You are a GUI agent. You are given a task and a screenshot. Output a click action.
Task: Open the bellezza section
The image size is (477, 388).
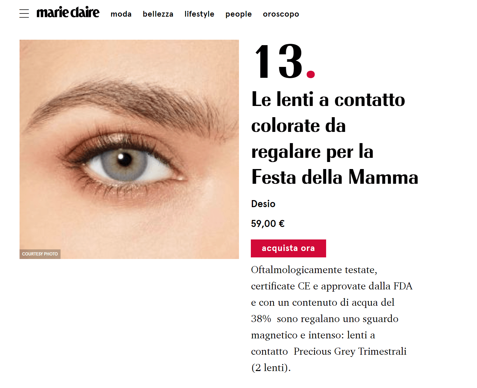tap(158, 14)
